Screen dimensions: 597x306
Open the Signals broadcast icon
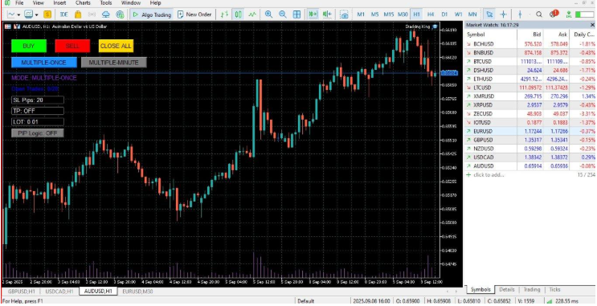click(x=92, y=14)
